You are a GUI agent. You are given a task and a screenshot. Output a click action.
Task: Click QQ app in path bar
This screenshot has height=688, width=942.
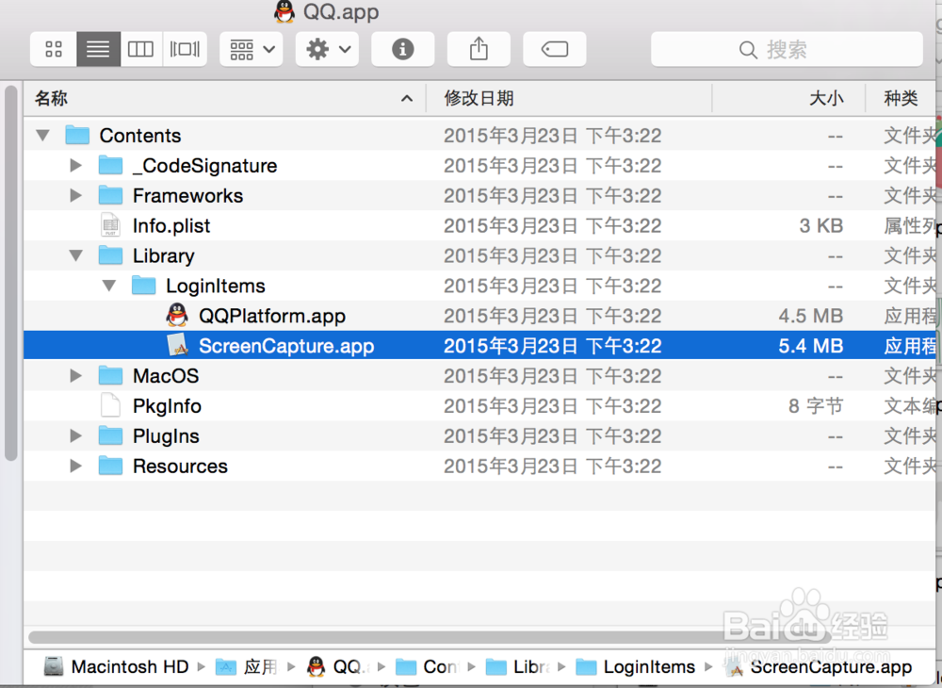pos(337,667)
